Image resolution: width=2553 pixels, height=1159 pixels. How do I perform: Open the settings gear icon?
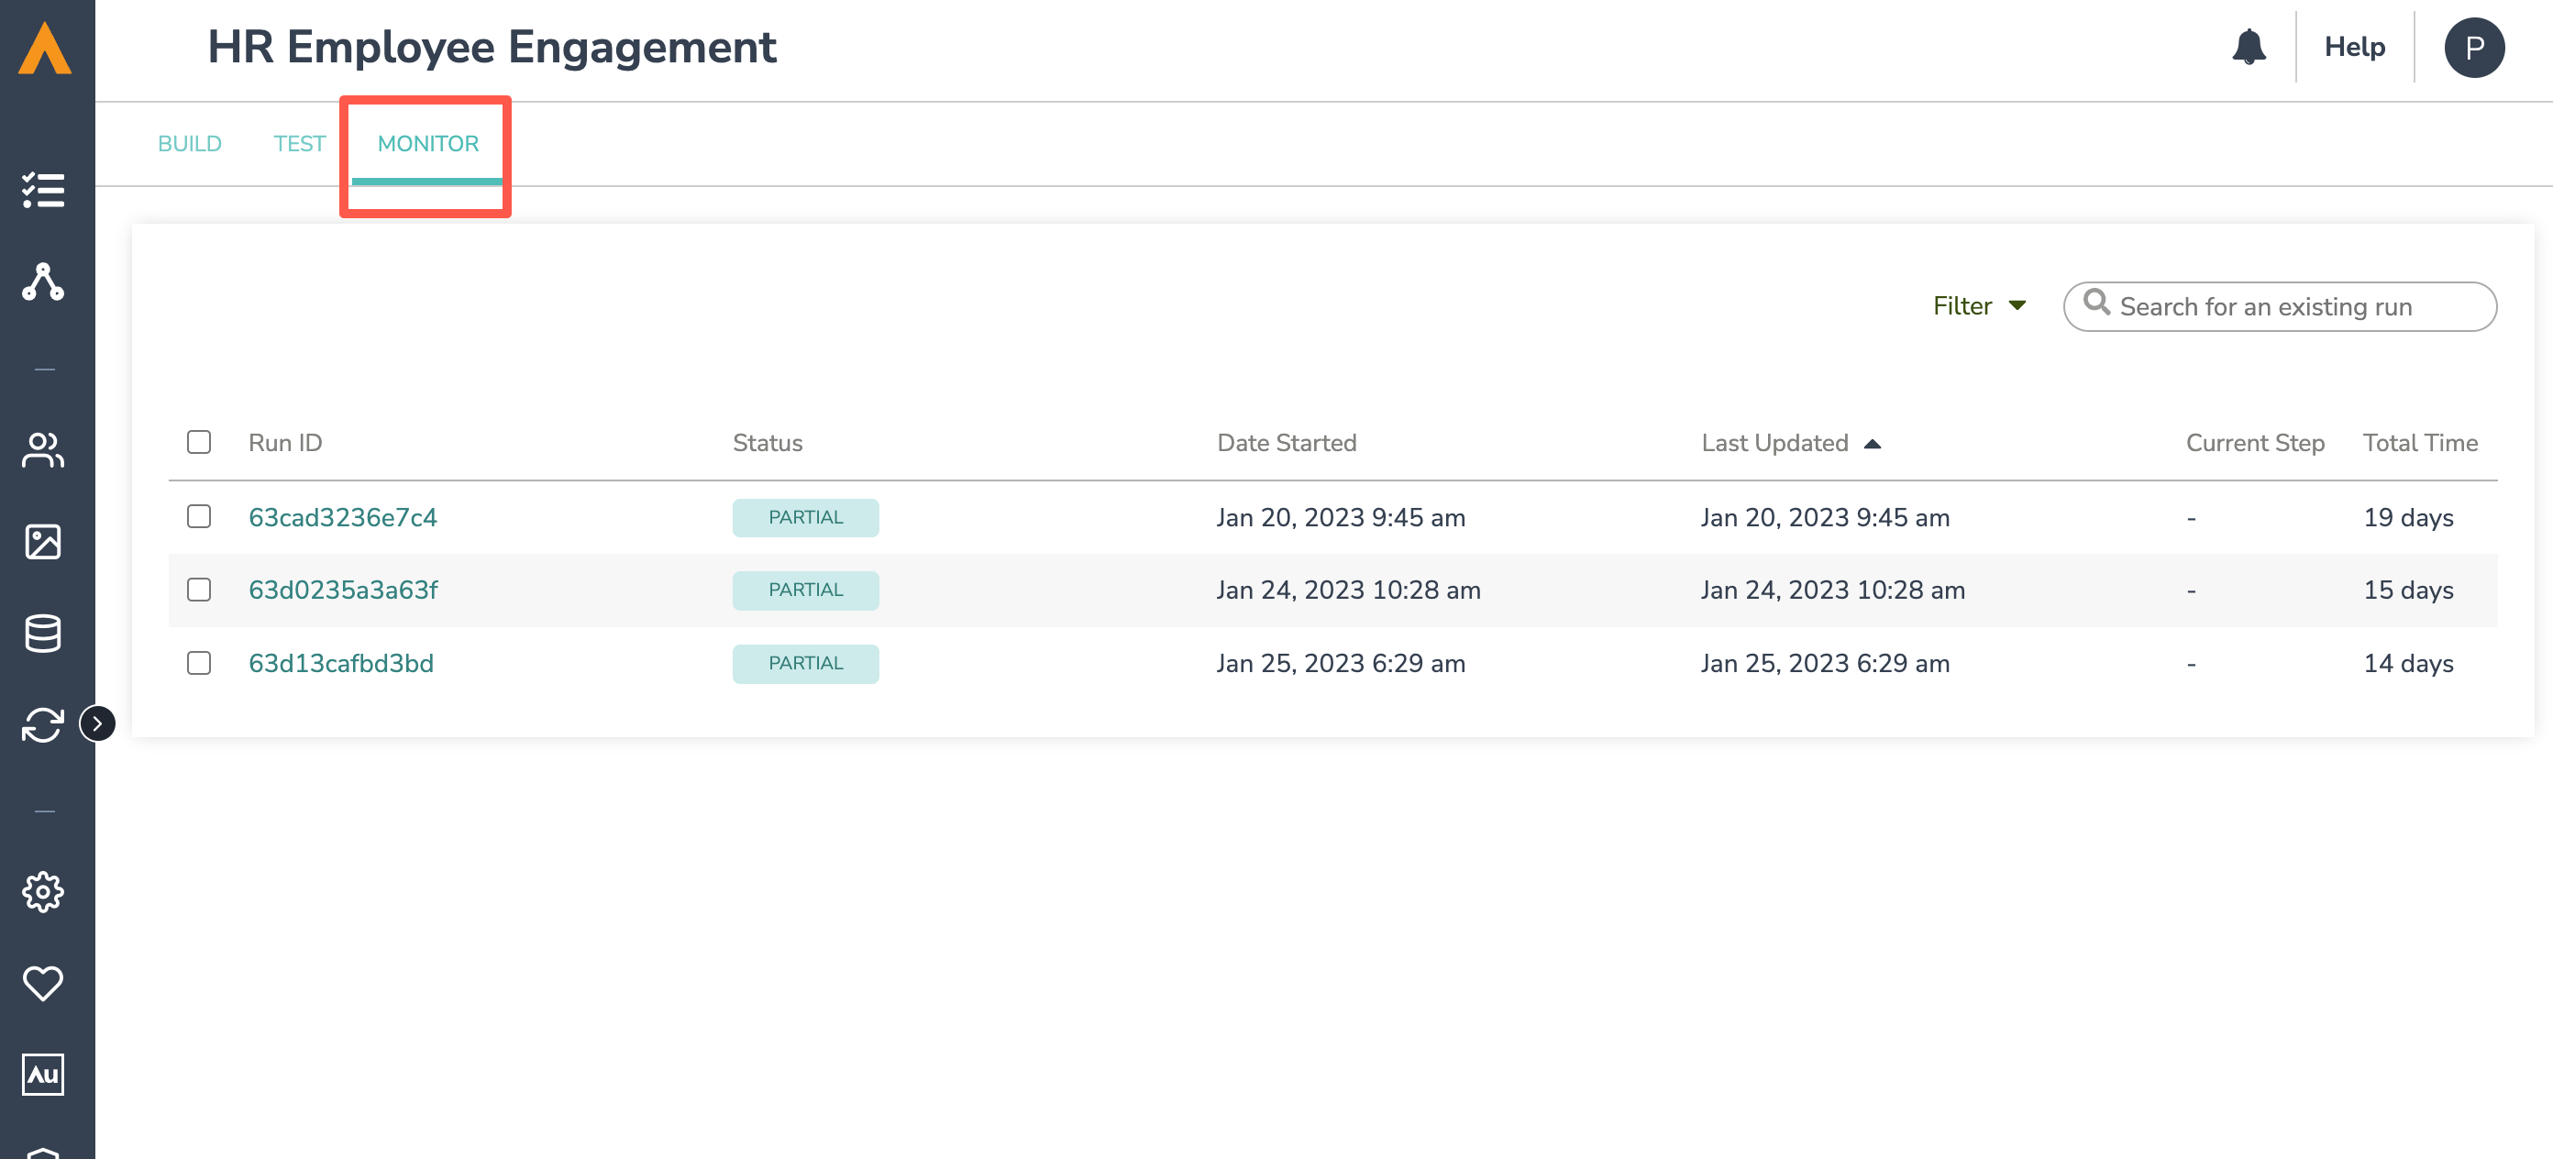pyautogui.click(x=44, y=891)
